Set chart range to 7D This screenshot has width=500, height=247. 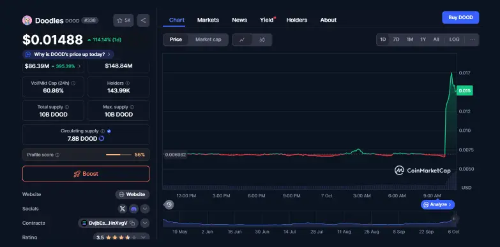click(x=396, y=39)
